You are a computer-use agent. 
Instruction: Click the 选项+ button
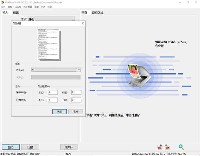point(69,147)
